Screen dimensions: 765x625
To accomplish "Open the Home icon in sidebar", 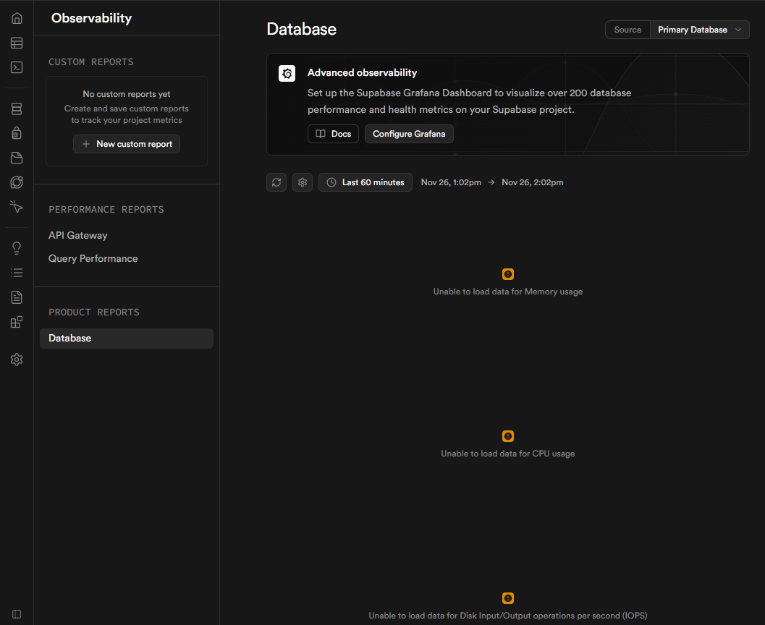I will (x=17, y=19).
